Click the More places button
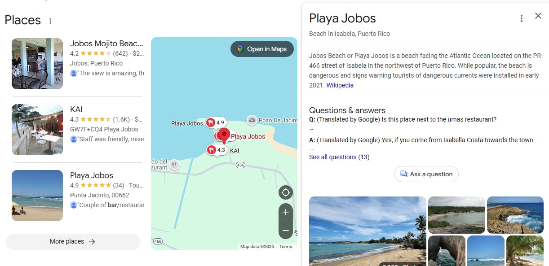549x266 pixels. [x=73, y=241]
